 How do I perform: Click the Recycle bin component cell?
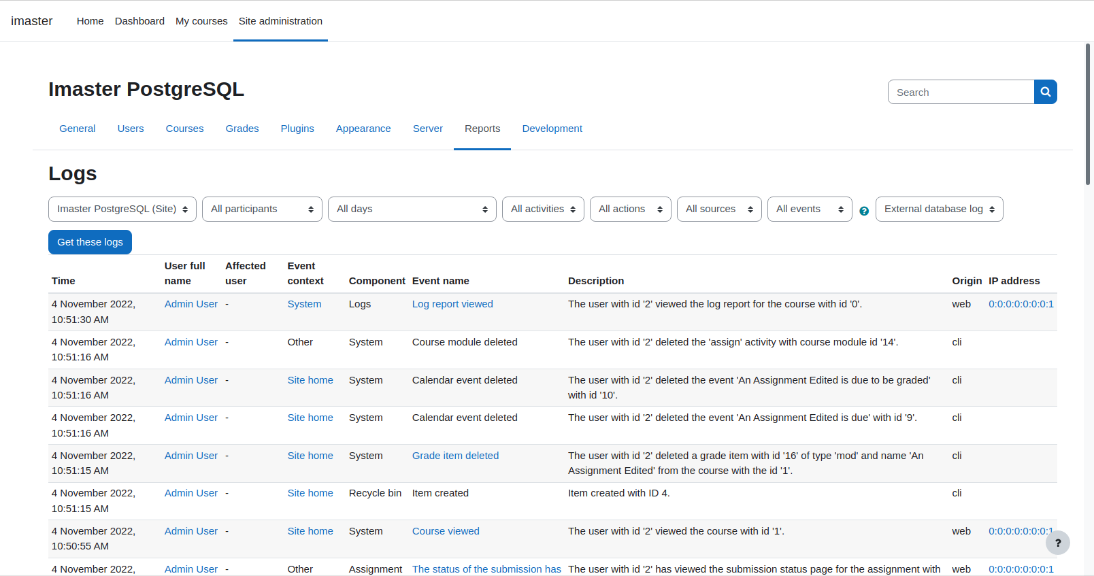coord(375,493)
